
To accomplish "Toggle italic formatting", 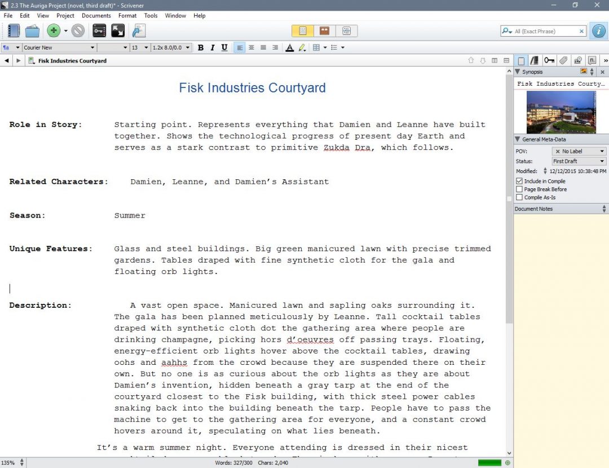I will (212, 47).
